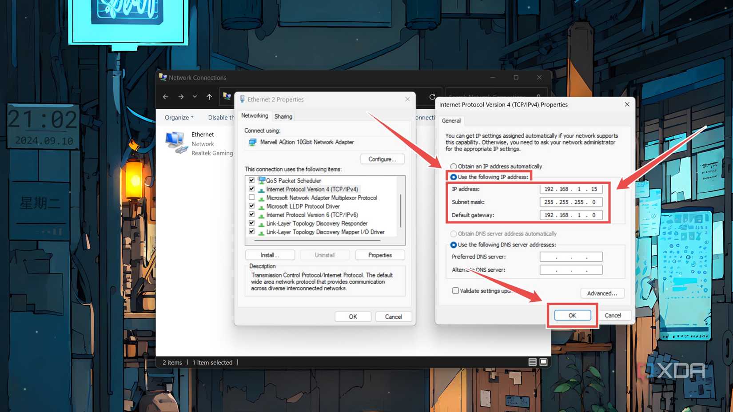This screenshot has height=412, width=733.
Task: Click the up-one-level arrow icon
Action: tap(209, 97)
